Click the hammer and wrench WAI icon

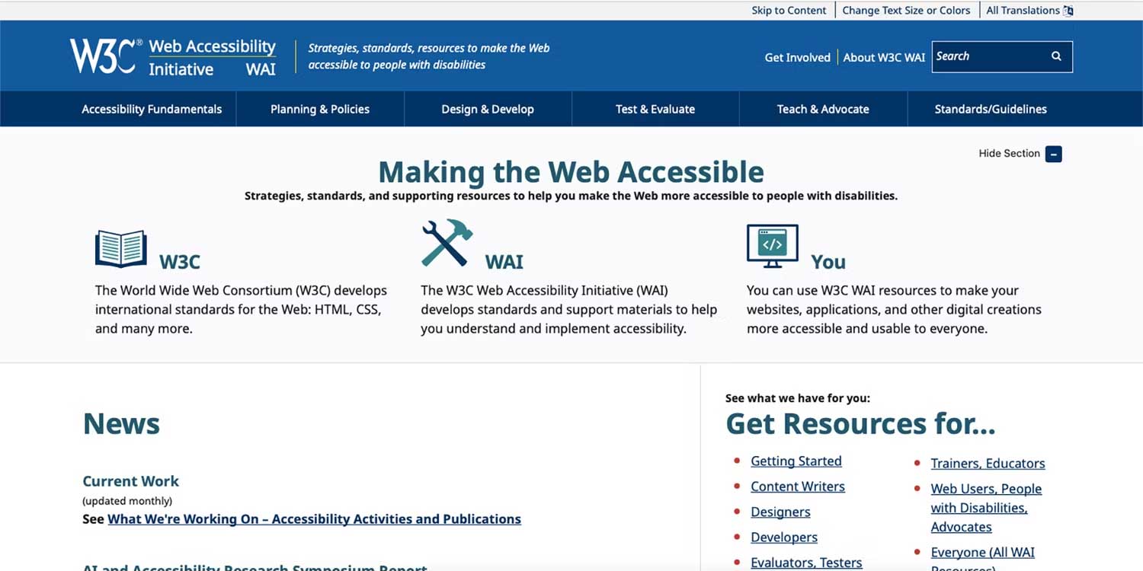point(447,243)
